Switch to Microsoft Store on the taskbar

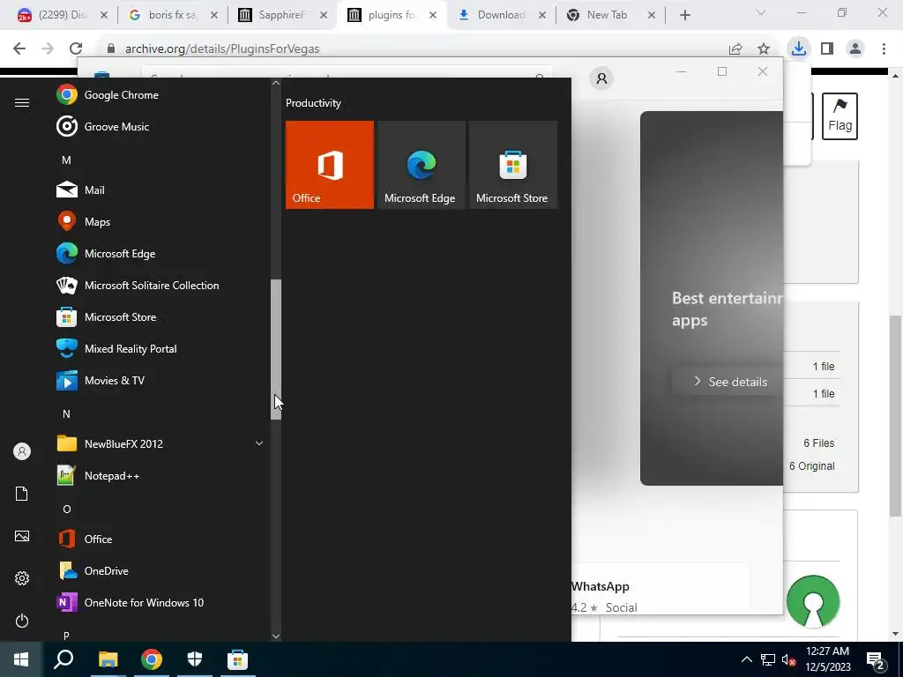tap(237, 659)
